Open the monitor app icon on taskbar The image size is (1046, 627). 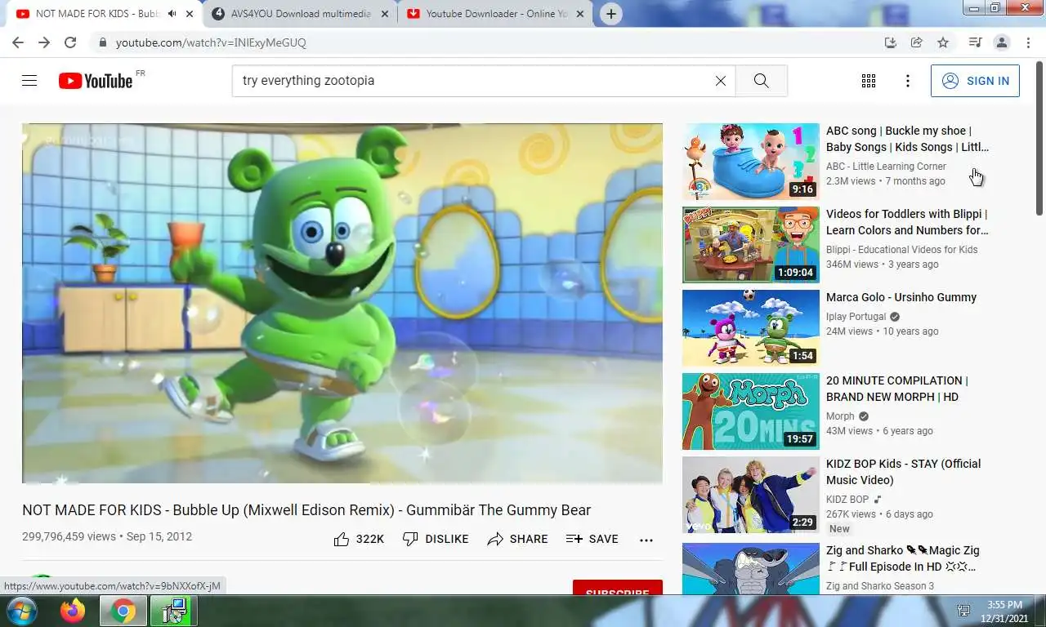pyautogui.click(x=174, y=611)
